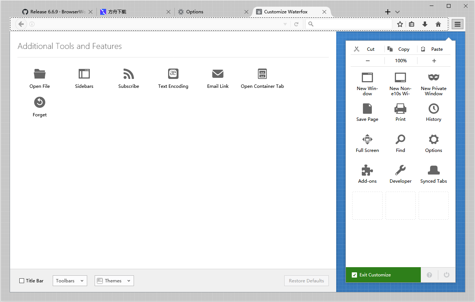The width and height of the screenshot is (475, 302).
Task: Select the Open Container Tab icon
Action: 262,74
